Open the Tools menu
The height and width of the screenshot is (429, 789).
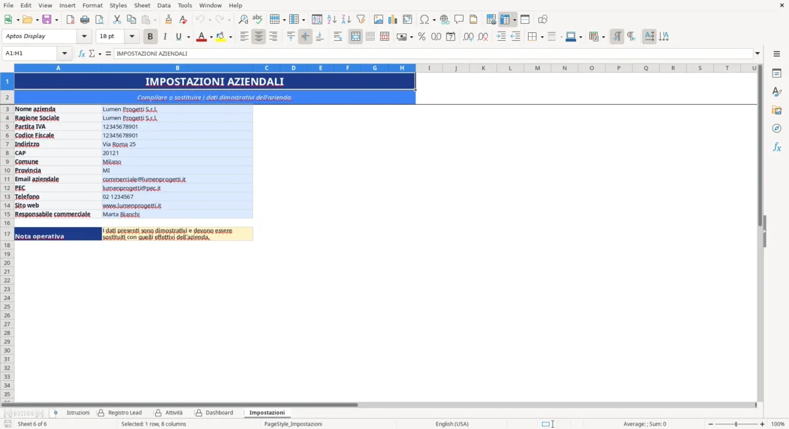pos(185,5)
